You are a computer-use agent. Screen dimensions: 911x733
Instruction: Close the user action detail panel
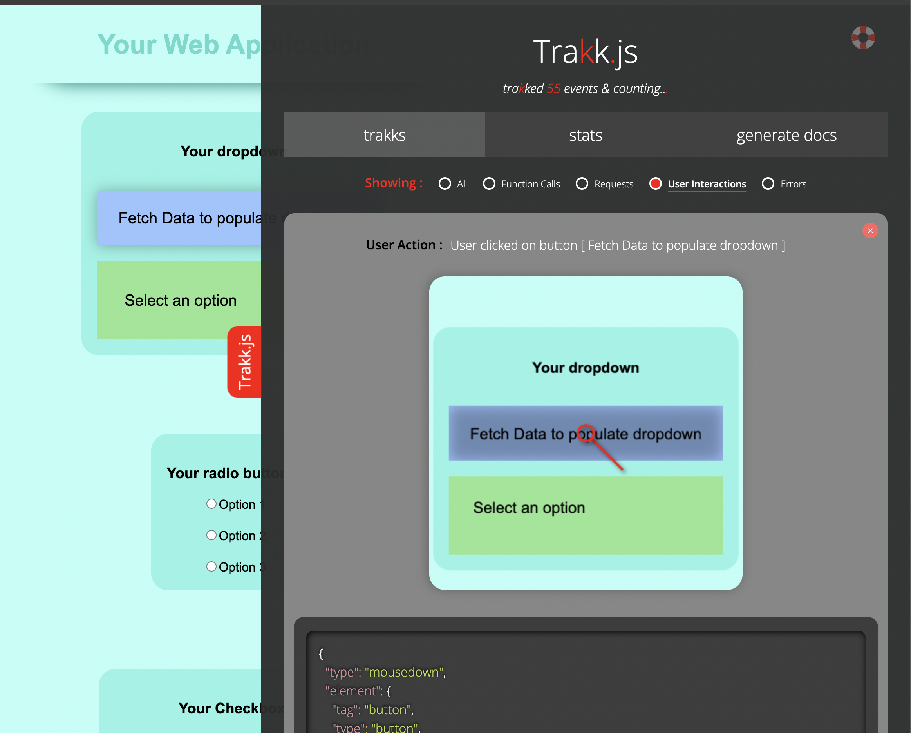[869, 230]
